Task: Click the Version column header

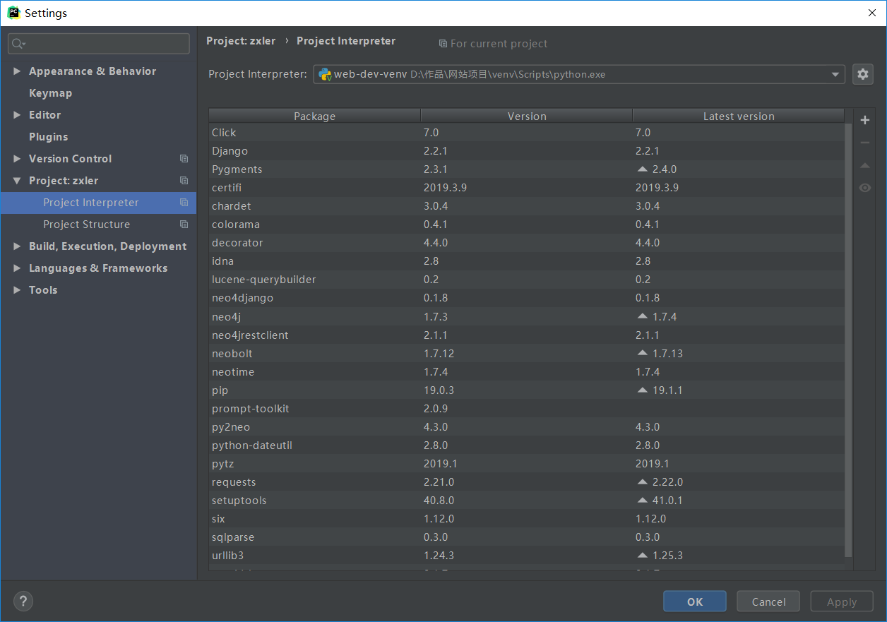Action: [527, 116]
